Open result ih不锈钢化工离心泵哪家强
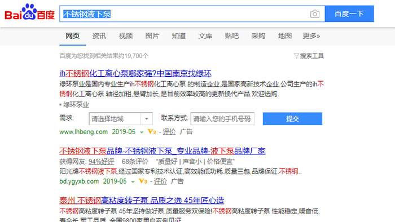The height and width of the screenshot is (222, 395). (135, 73)
